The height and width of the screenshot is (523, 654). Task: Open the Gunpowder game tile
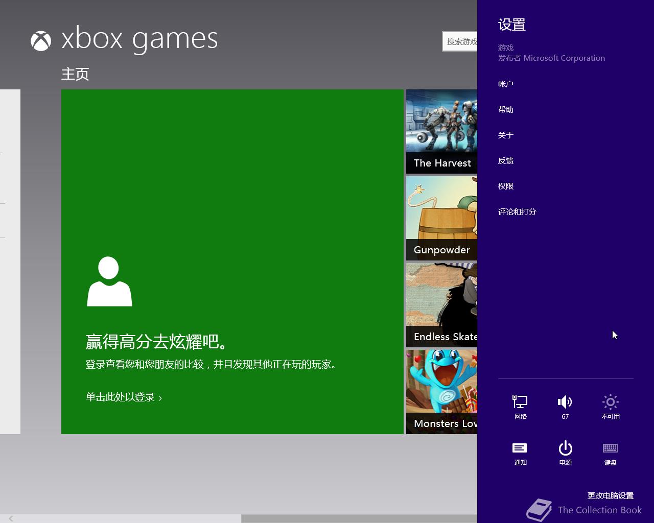[441, 219]
